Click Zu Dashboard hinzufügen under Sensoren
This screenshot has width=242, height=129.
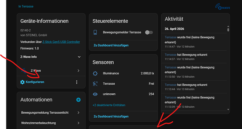[111, 116]
